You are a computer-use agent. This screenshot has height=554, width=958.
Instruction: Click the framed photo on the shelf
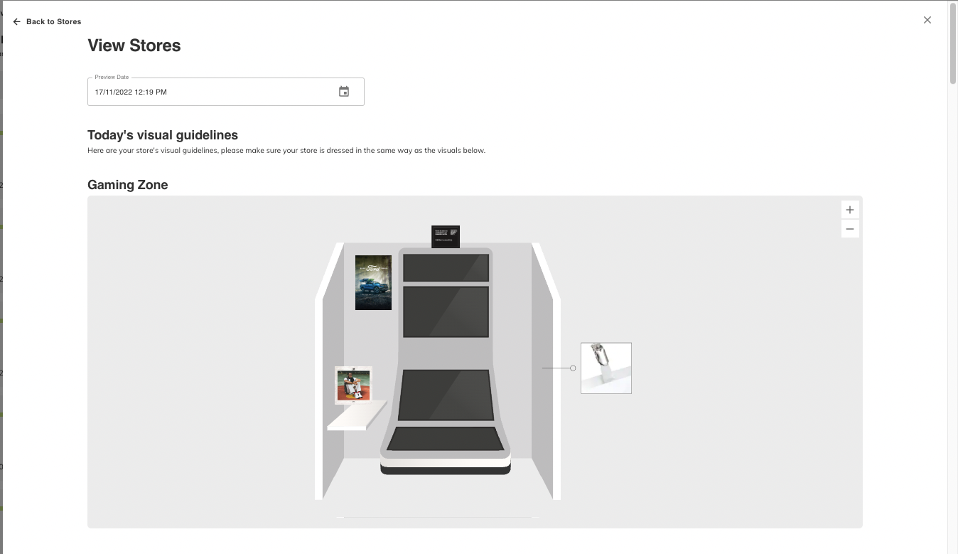tap(353, 385)
